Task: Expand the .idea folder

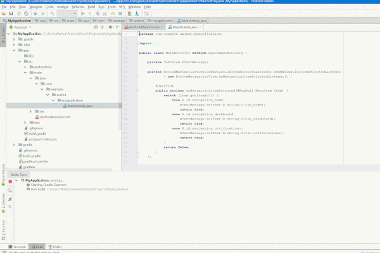Action: (14, 45)
